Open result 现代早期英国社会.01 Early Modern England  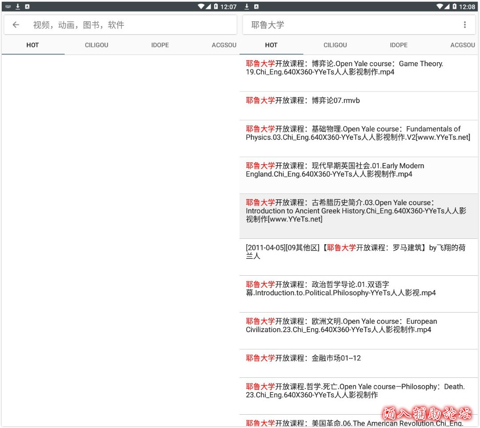(x=359, y=175)
